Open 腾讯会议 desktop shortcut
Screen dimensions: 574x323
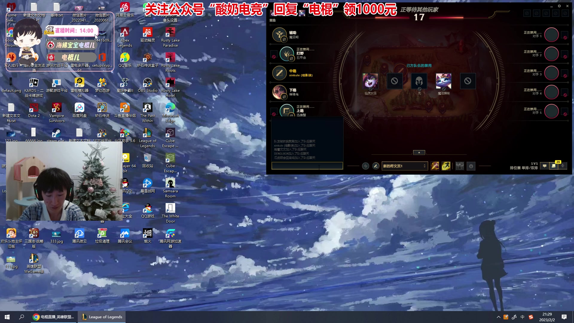click(125, 236)
